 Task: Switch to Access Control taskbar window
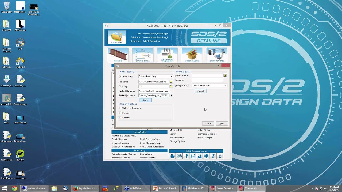tap(223, 188)
